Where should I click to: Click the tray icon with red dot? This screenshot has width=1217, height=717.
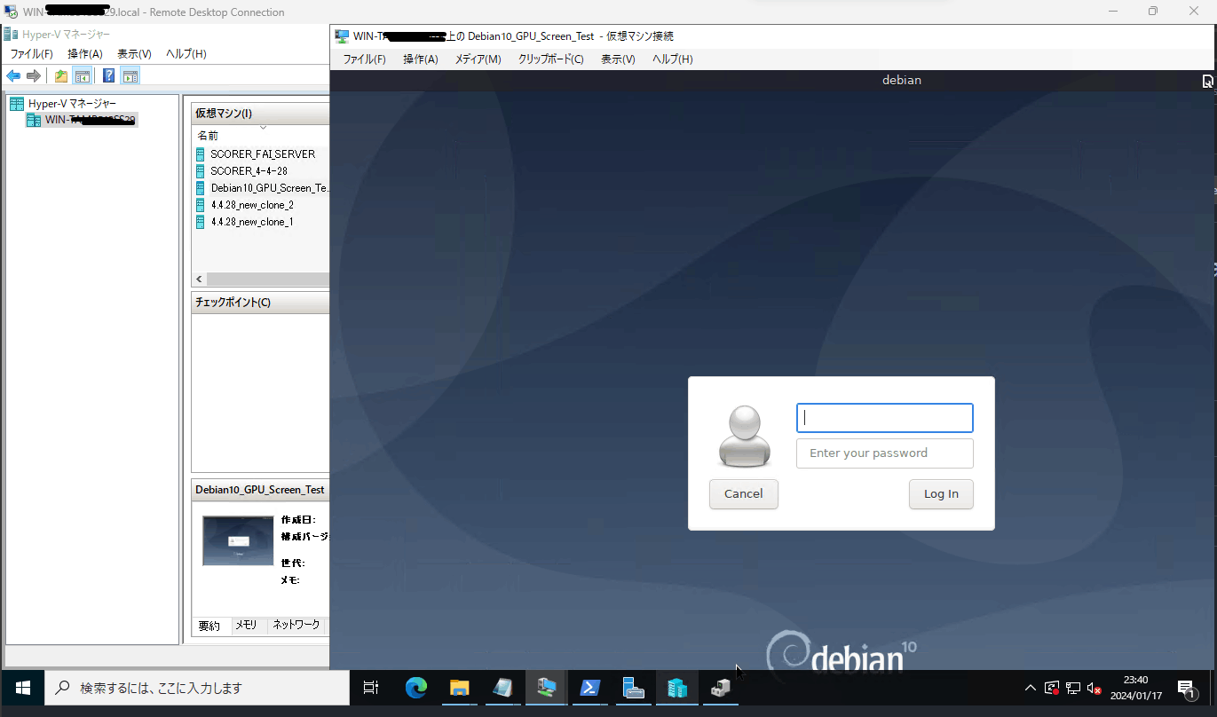1052,688
